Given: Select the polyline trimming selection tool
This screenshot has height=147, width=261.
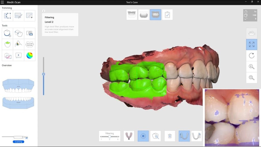Looking at the screenshot, I should pos(30,16).
